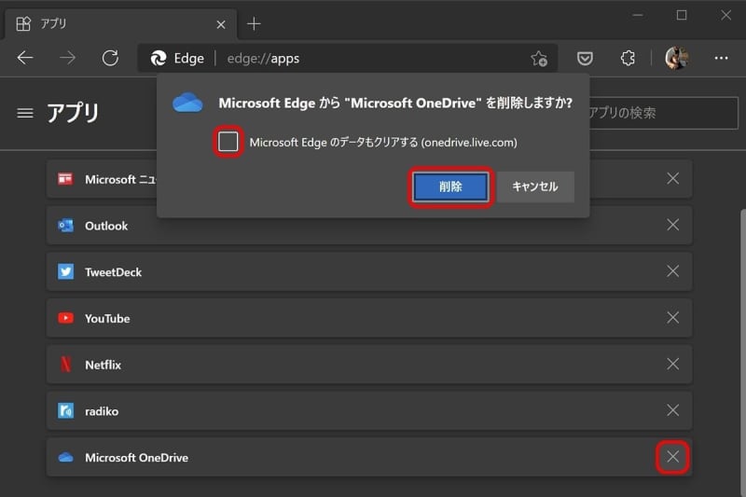This screenshot has width=746, height=497.
Task: Click the YouTube play icon
Action: (x=65, y=318)
